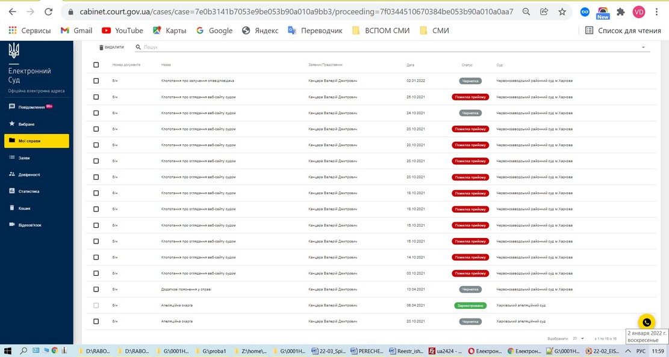Check the row dated 02.01.2022
This screenshot has width=669, height=357.
coord(96,81)
